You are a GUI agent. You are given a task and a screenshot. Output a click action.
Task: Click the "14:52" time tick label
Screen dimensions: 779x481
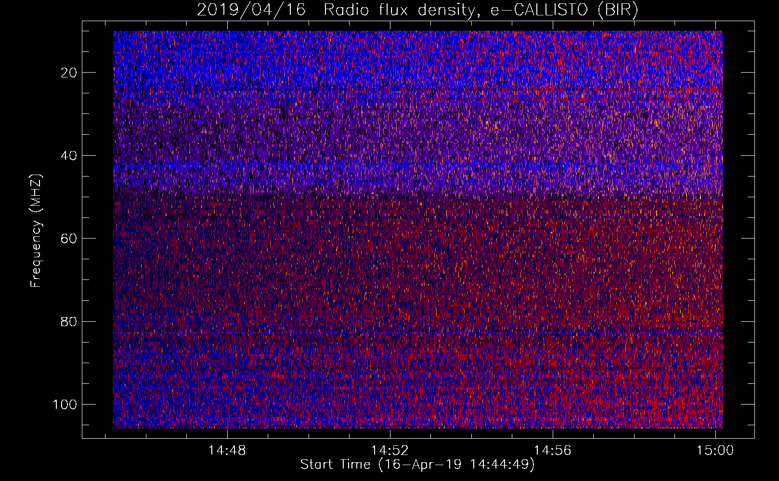tap(389, 451)
